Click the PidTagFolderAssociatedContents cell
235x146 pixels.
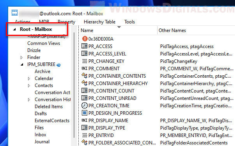click(194, 143)
